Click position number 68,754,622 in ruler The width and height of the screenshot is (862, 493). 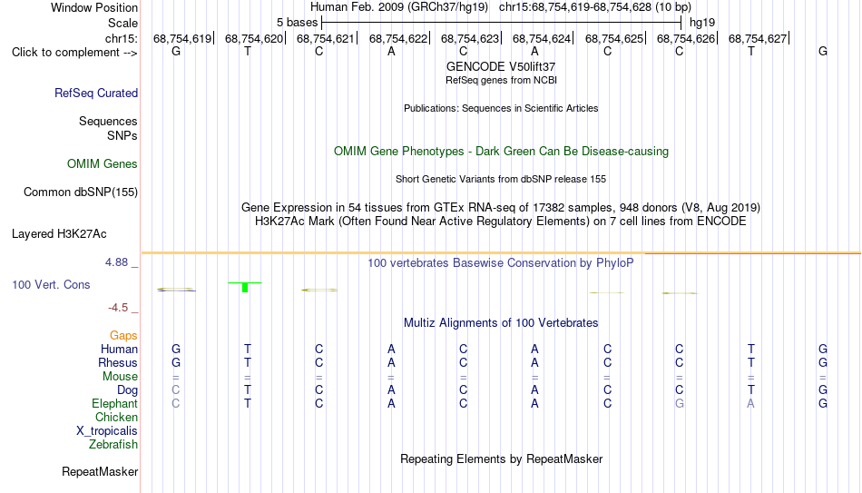[398, 38]
